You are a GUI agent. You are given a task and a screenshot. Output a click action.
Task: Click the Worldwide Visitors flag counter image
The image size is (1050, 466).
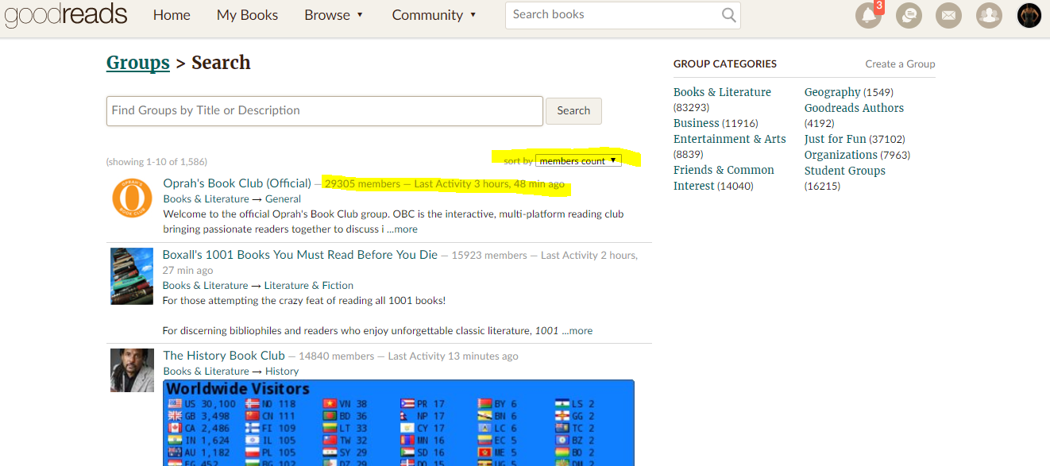(x=399, y=422)
